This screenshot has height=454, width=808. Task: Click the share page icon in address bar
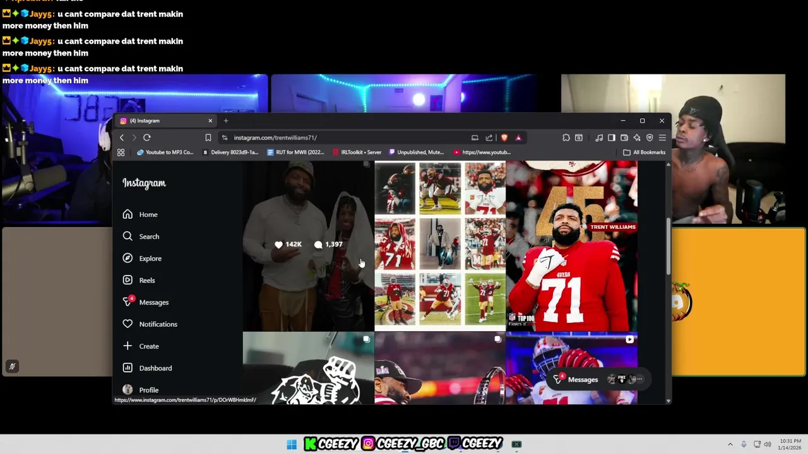pyautogui.click(x=489, y=137)
